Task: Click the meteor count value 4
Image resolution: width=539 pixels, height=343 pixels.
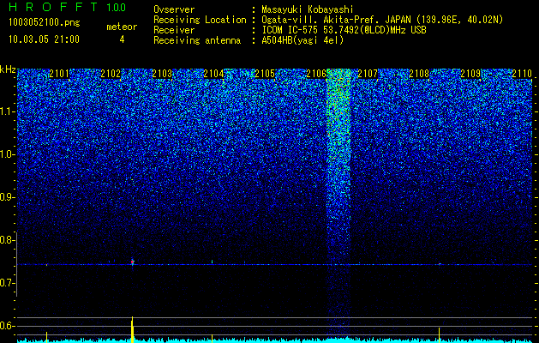Action: click(122, 39)
